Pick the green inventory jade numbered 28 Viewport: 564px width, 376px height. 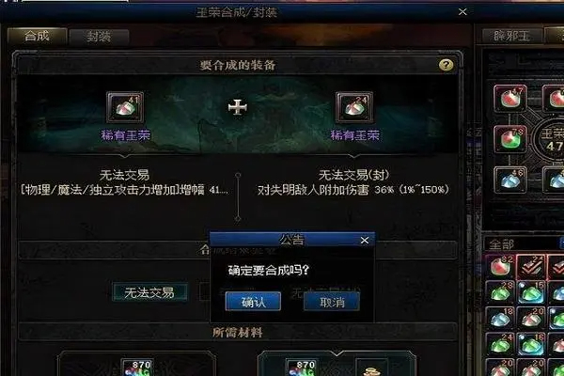(x=501, y=291)
